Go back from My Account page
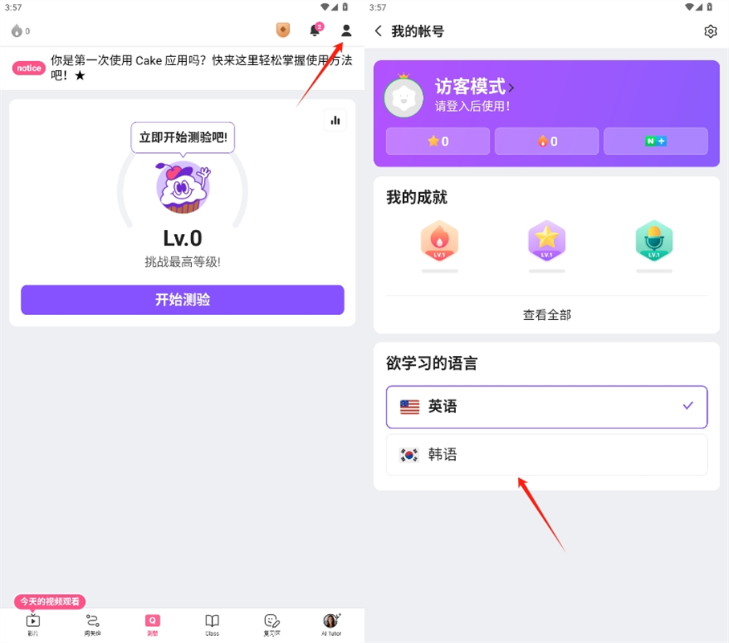 [x=378, y=31]
